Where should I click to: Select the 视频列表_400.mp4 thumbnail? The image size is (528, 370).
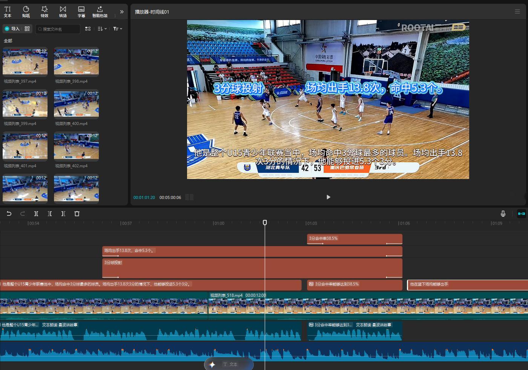76,103
